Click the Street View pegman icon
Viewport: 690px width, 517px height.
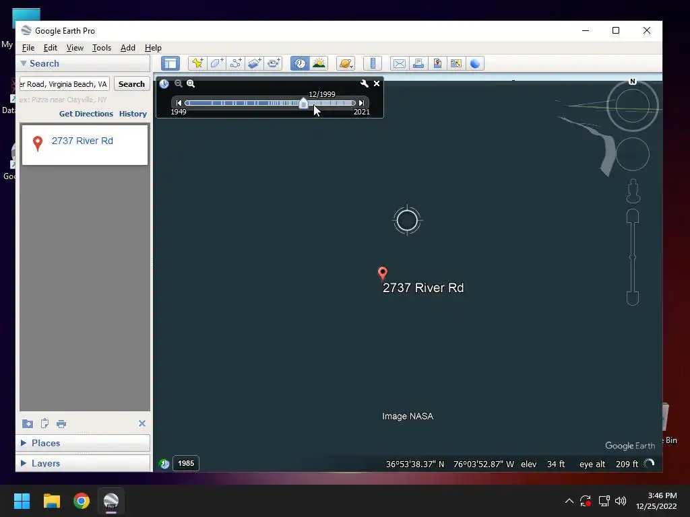pos(633,191)
